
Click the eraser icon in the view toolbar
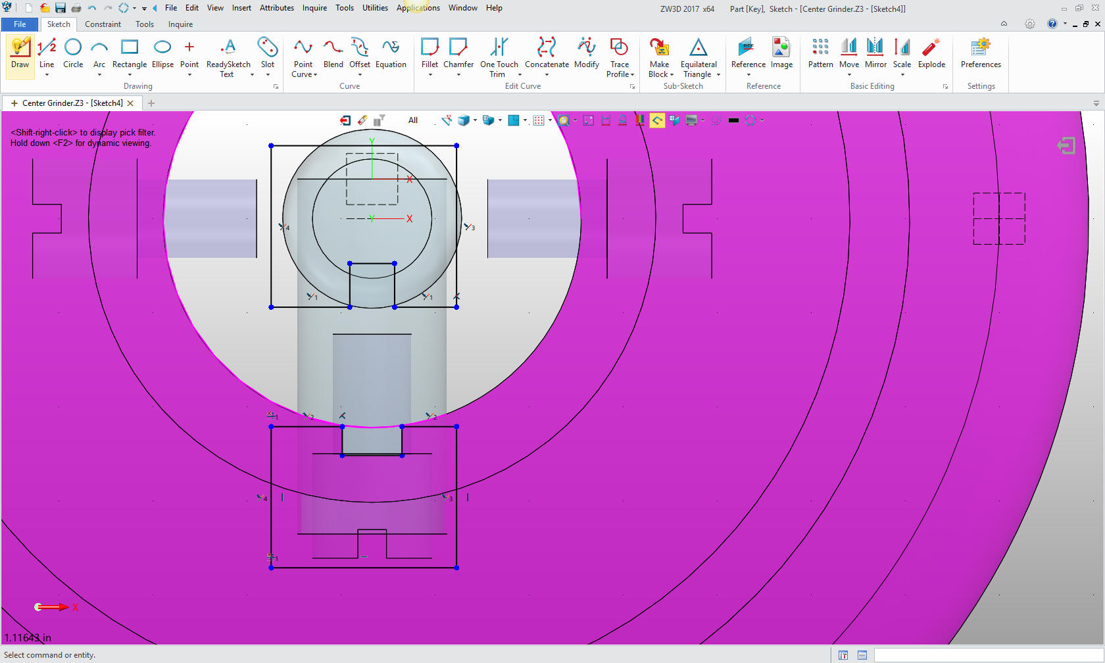click(x=362, y=120)
